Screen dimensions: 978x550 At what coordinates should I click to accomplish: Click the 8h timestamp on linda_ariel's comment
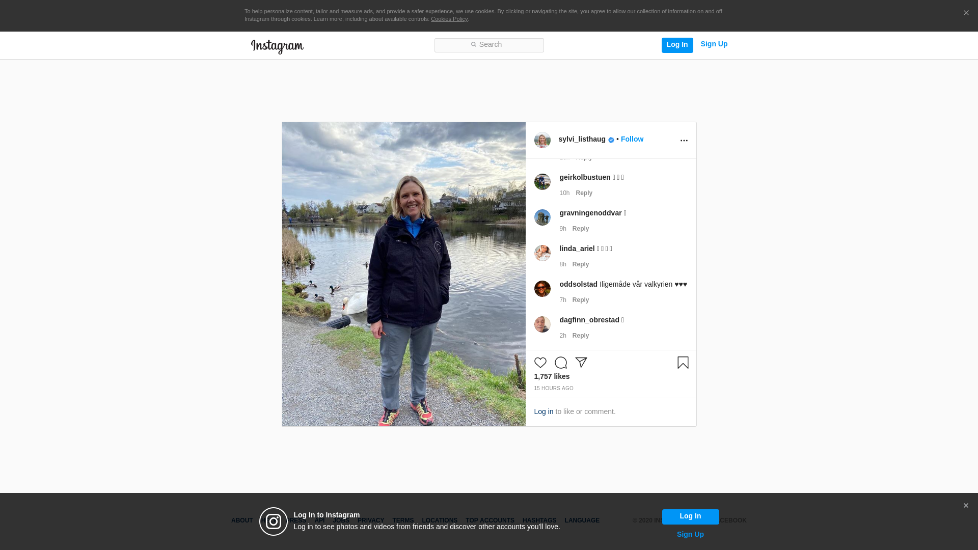(x=563, y=264)
